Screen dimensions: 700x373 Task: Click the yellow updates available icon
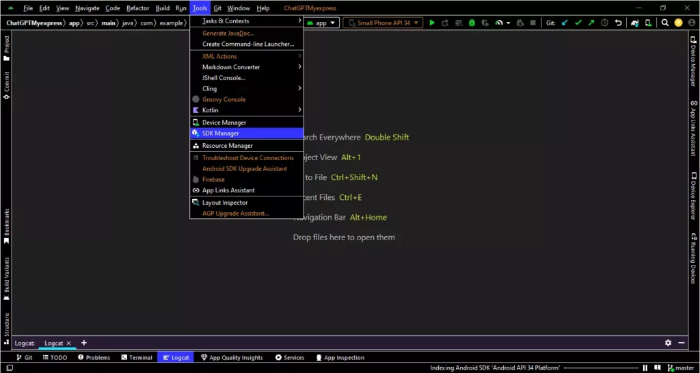pyautogui.click(x=678, y=23)
